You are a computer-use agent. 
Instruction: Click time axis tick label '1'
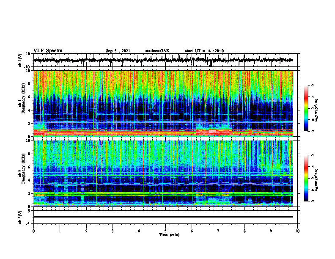60,231
